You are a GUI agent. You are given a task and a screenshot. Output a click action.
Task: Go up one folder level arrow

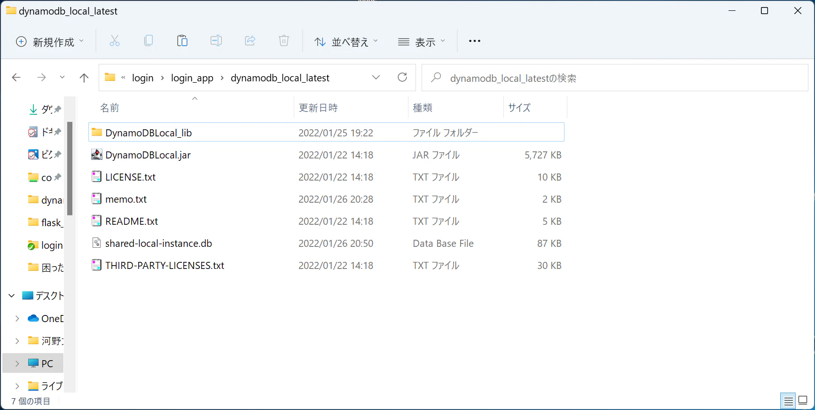coord(84,78)
